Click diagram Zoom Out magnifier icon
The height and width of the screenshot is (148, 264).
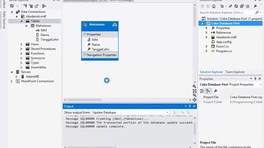click(194, 95)
